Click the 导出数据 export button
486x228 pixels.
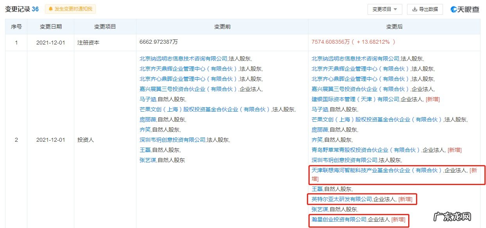coord(425,9)
